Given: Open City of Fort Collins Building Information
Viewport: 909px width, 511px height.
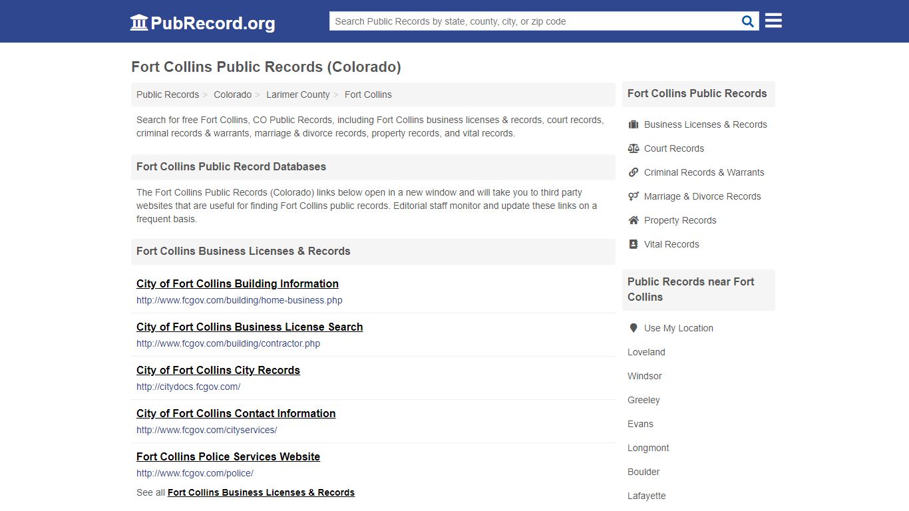Looking at the screenshot, I should (x=238, y=283).
